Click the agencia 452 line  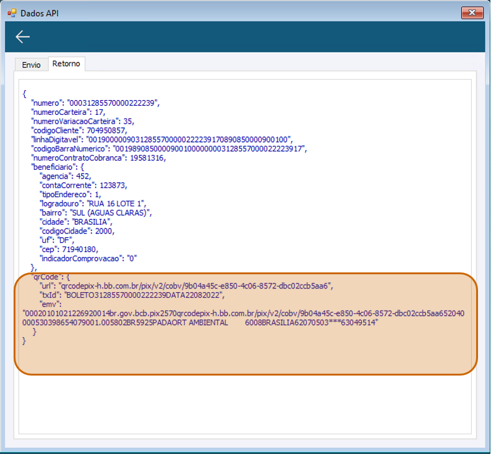(x=65, y=176)
